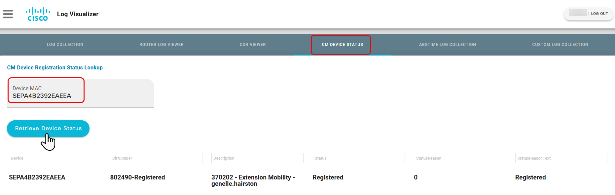Focus the Status filter field
615x195 pixels.
coord(359,158)
